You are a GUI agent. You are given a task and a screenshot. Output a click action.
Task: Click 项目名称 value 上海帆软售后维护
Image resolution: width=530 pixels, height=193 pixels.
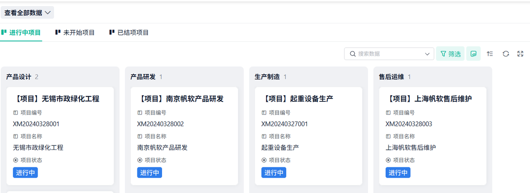(x=410, y=148)
